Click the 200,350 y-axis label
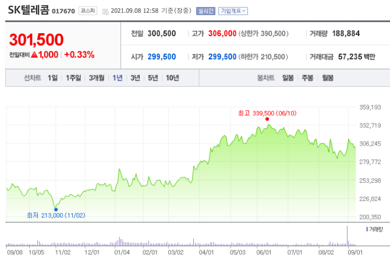This screenshot has width=390, height=266. pos(370,217)
